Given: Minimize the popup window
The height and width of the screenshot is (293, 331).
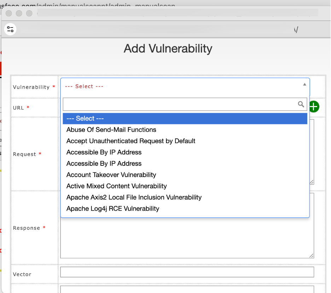Looking at the screenshot, I should 19,13.
